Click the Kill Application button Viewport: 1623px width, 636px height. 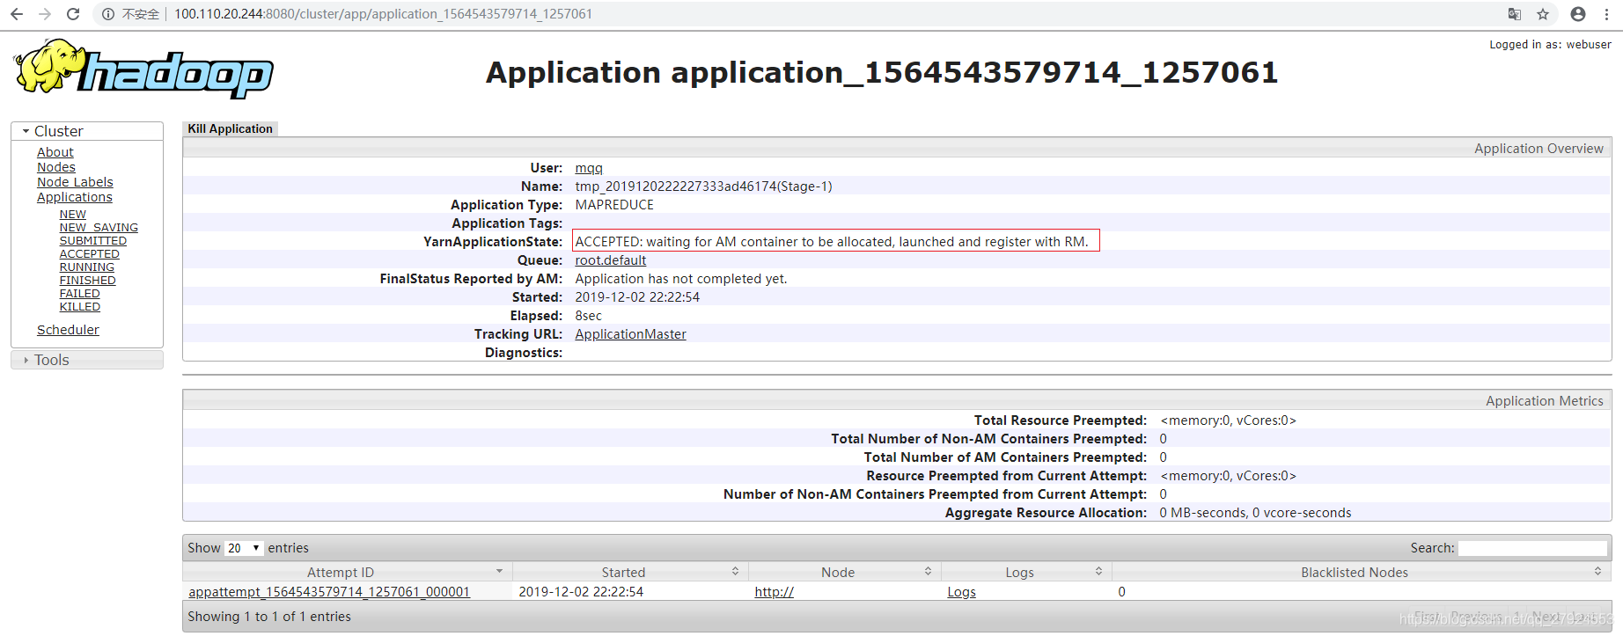coord(230,128)
